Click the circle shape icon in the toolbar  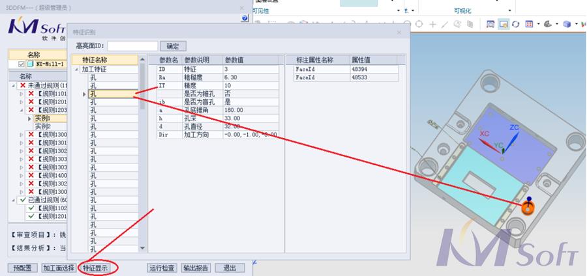coord(419,24)
